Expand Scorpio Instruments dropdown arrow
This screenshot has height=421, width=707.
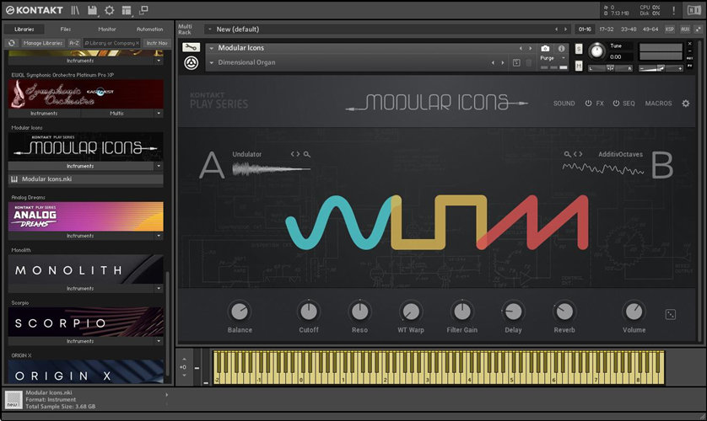click(159, 341)
